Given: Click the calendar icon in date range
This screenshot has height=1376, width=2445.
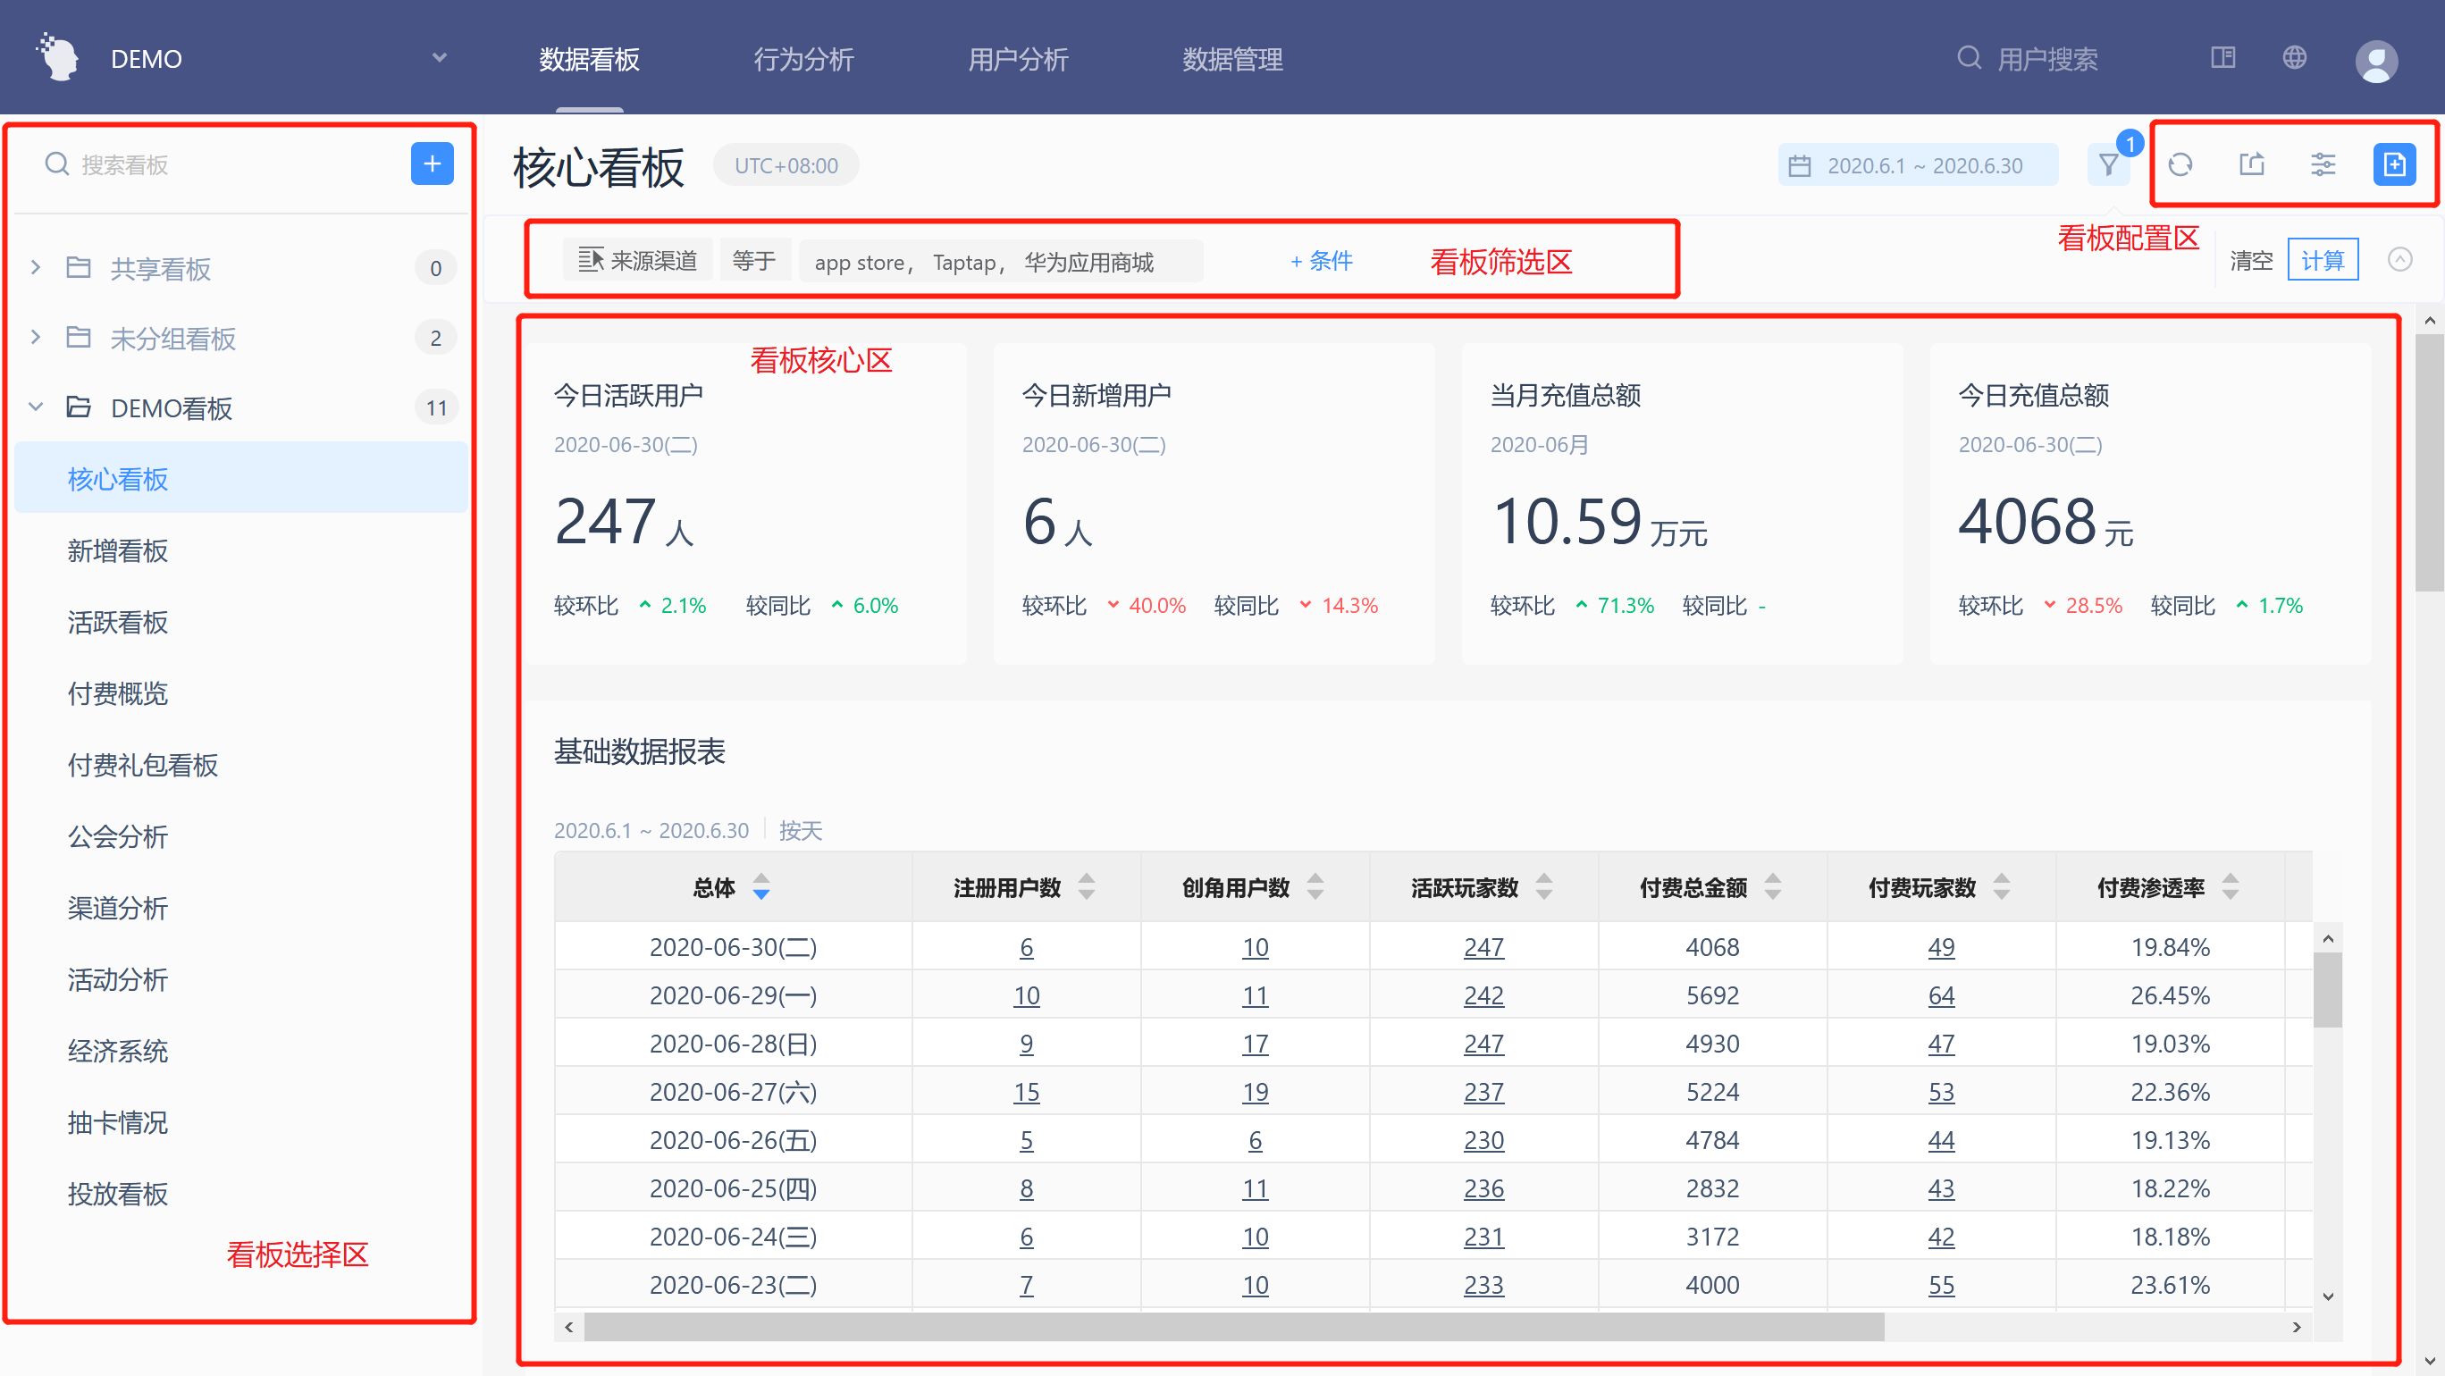Looking at the screenshot, I should pyautogui.click(x=1800, y=166).
